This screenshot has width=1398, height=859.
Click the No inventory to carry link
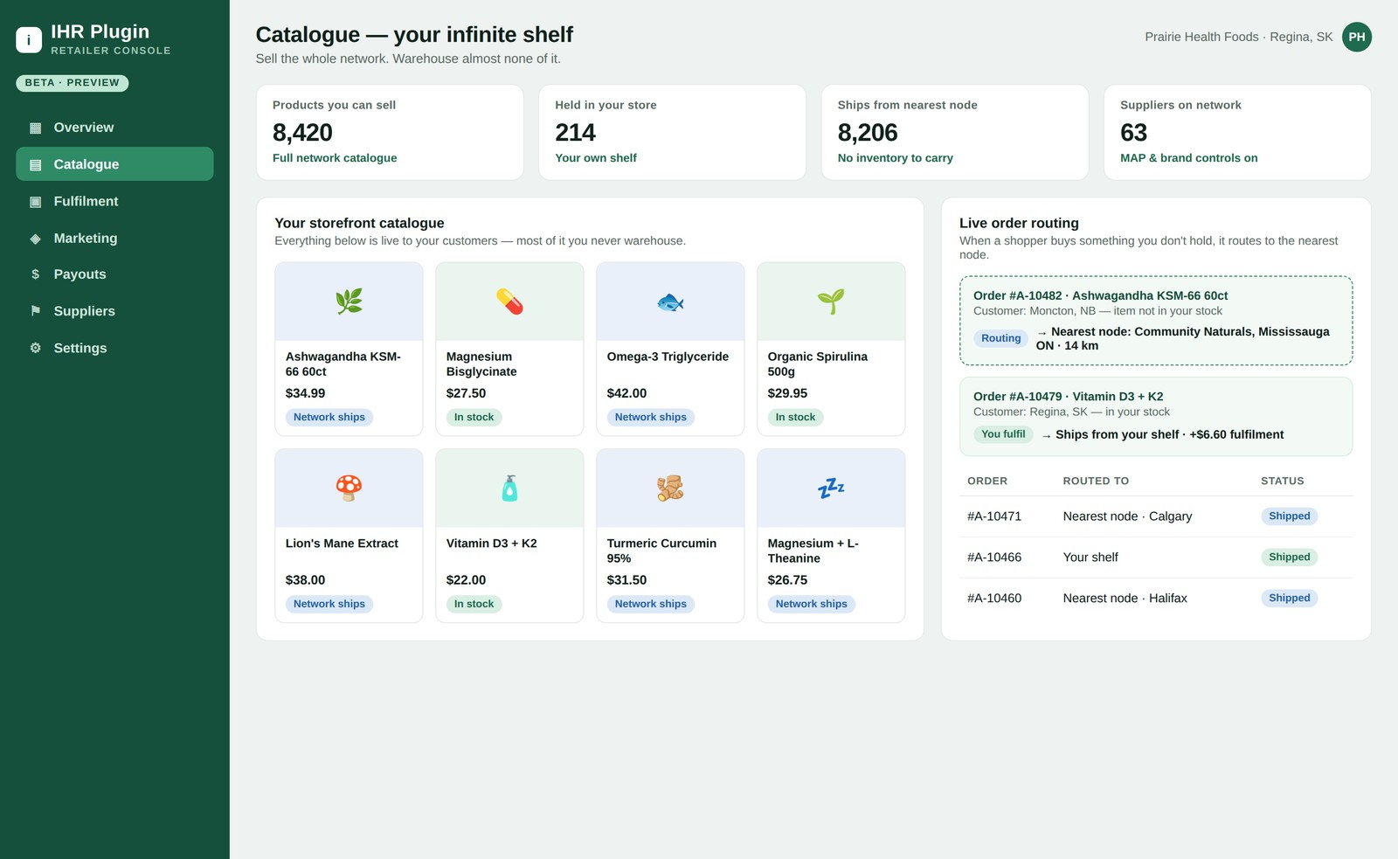[896, 158]
